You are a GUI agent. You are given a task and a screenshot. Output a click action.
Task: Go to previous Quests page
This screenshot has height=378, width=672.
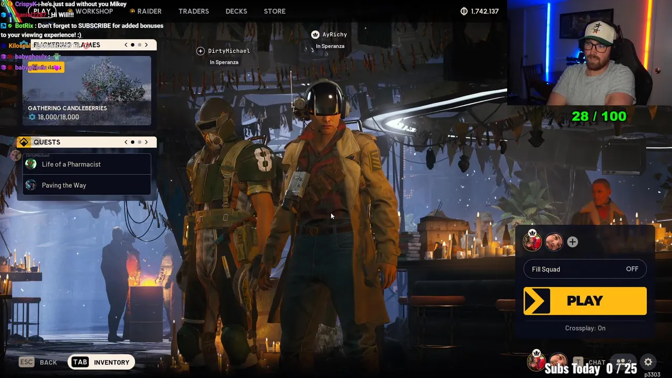[126, 142]
